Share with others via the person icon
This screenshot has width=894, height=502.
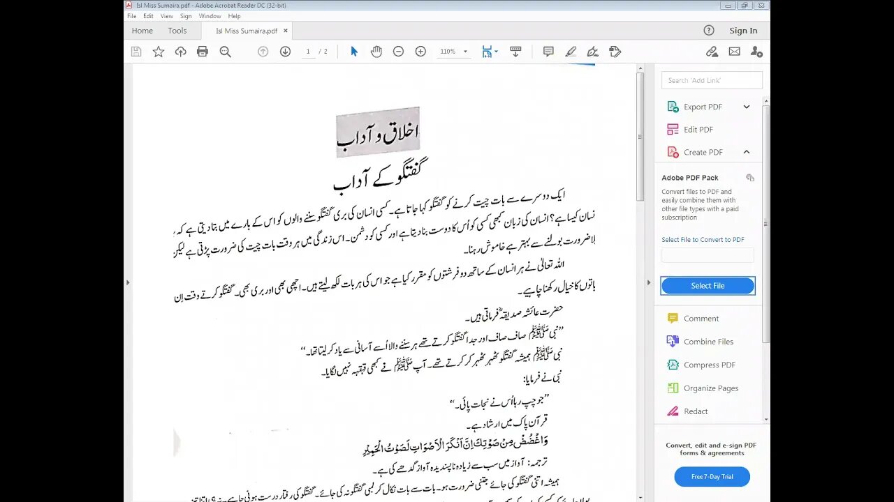756,52
